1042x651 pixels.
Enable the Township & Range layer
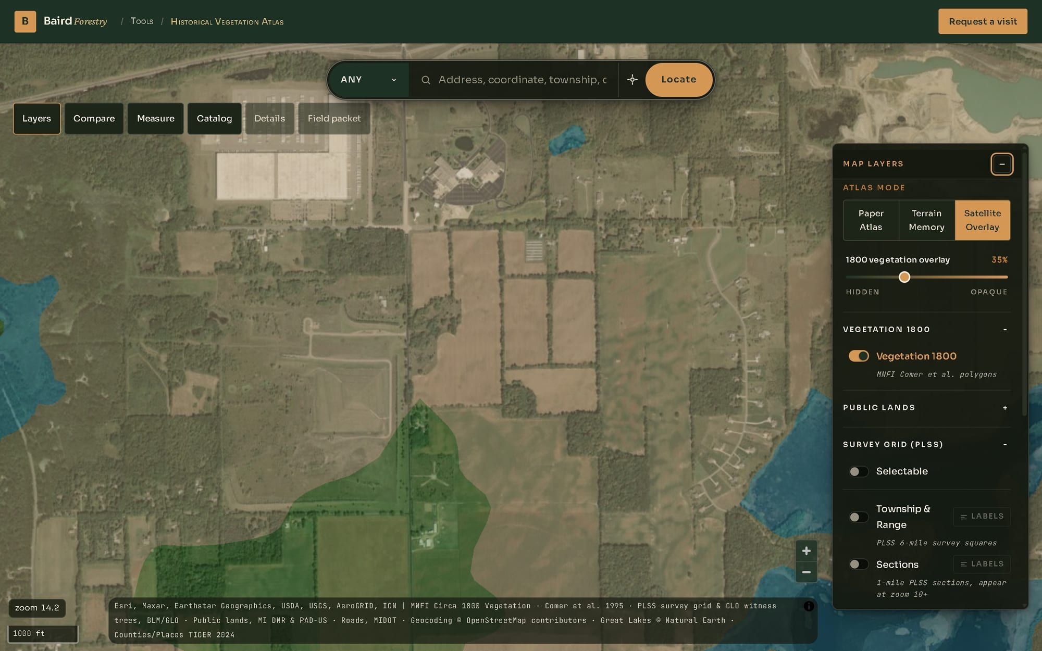pyautogui.click(x=859, y=517)
